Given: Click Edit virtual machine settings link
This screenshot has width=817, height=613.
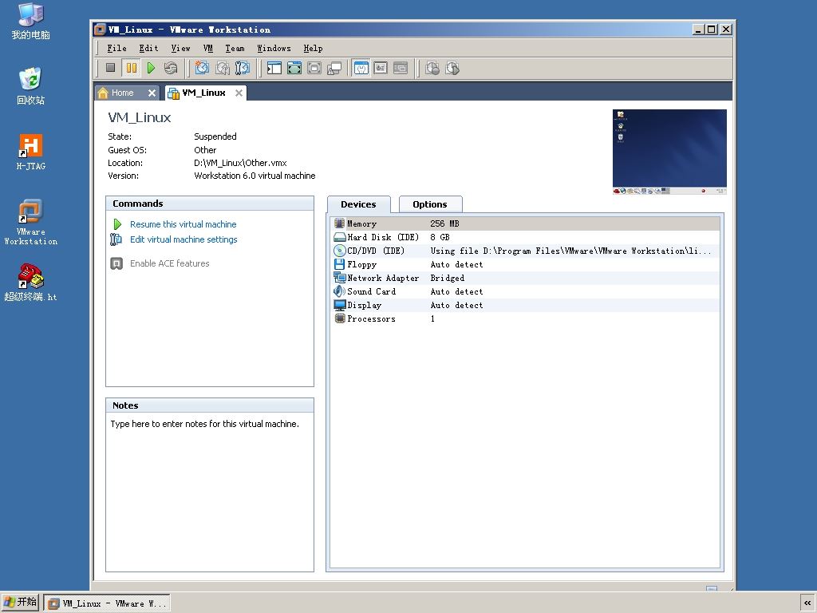Looking at the screenshot, I should [184, 239].
